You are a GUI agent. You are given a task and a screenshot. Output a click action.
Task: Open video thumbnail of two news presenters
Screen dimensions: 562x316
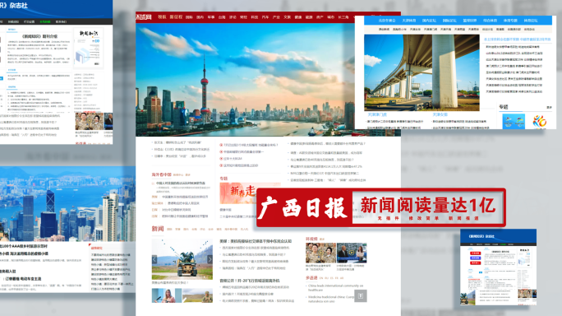352,253
